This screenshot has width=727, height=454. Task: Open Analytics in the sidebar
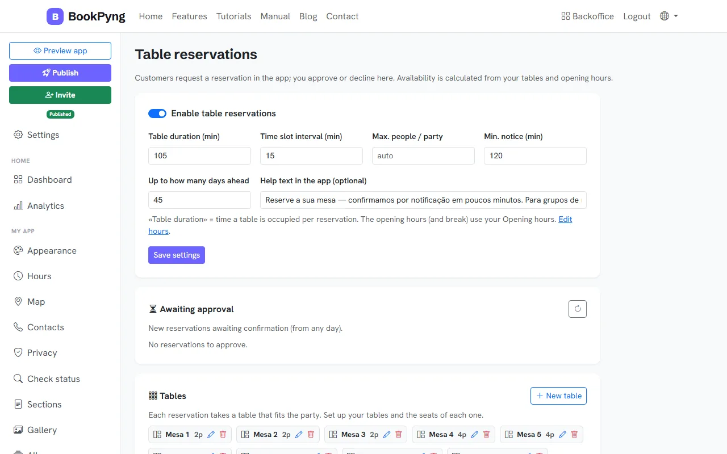tap(60, 206)
